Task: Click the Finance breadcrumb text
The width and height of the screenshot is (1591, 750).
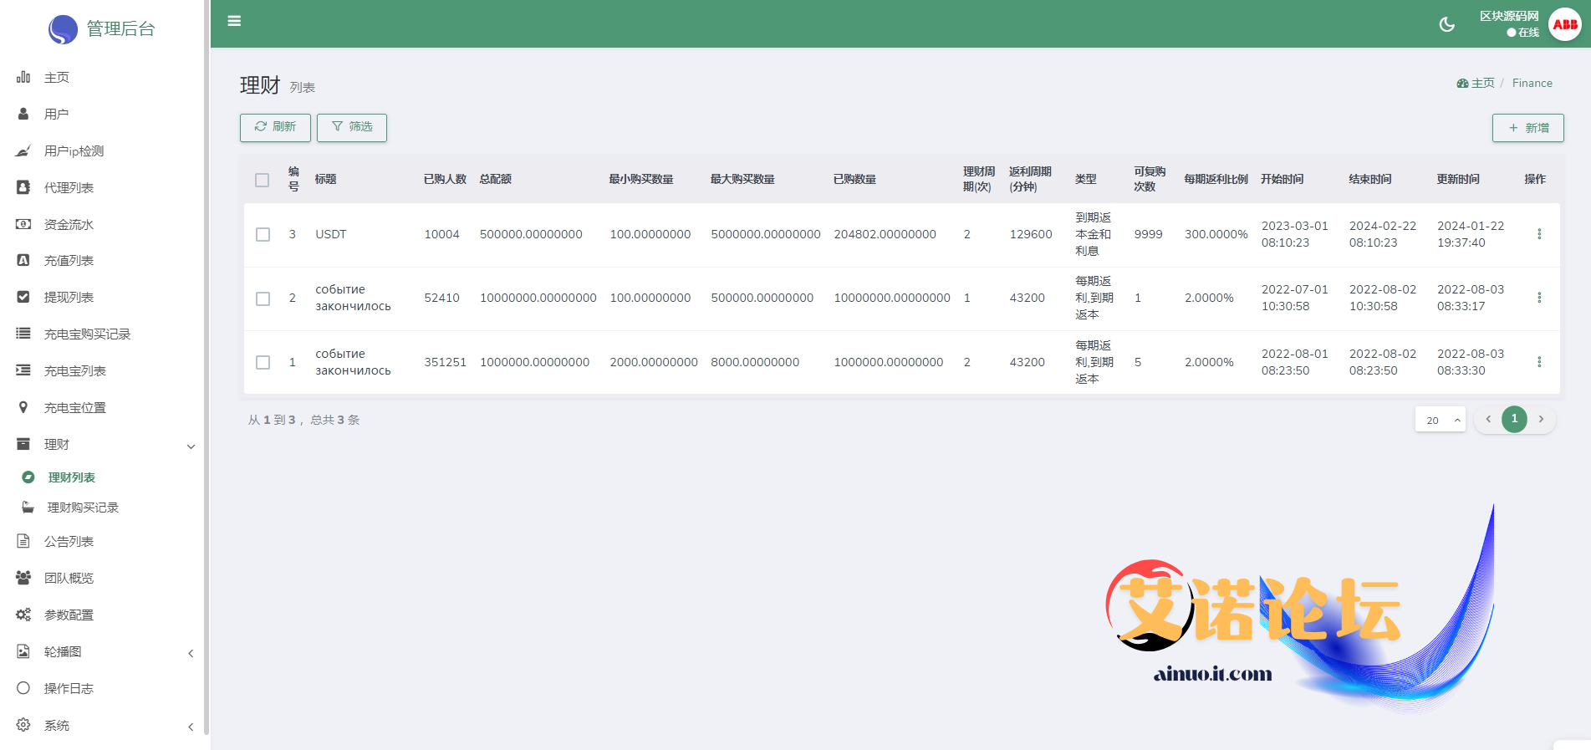Action: pos(1532,83)
